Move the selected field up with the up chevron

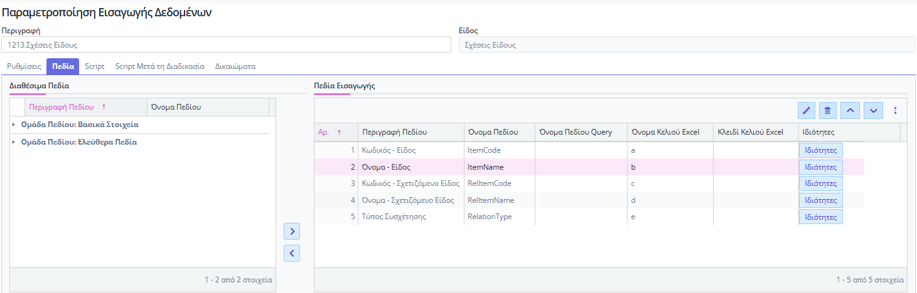pos(850,110)
